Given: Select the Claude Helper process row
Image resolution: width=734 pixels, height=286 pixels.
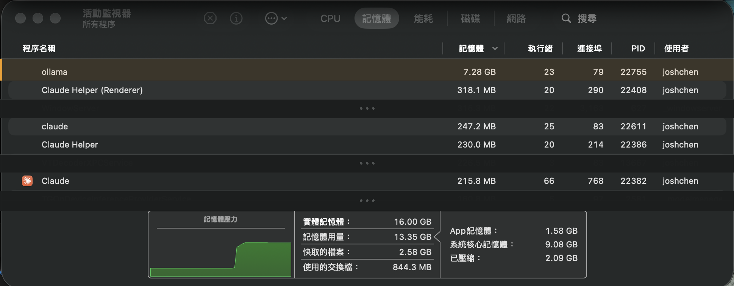Looking at the screenshot, I should [367, 145].
